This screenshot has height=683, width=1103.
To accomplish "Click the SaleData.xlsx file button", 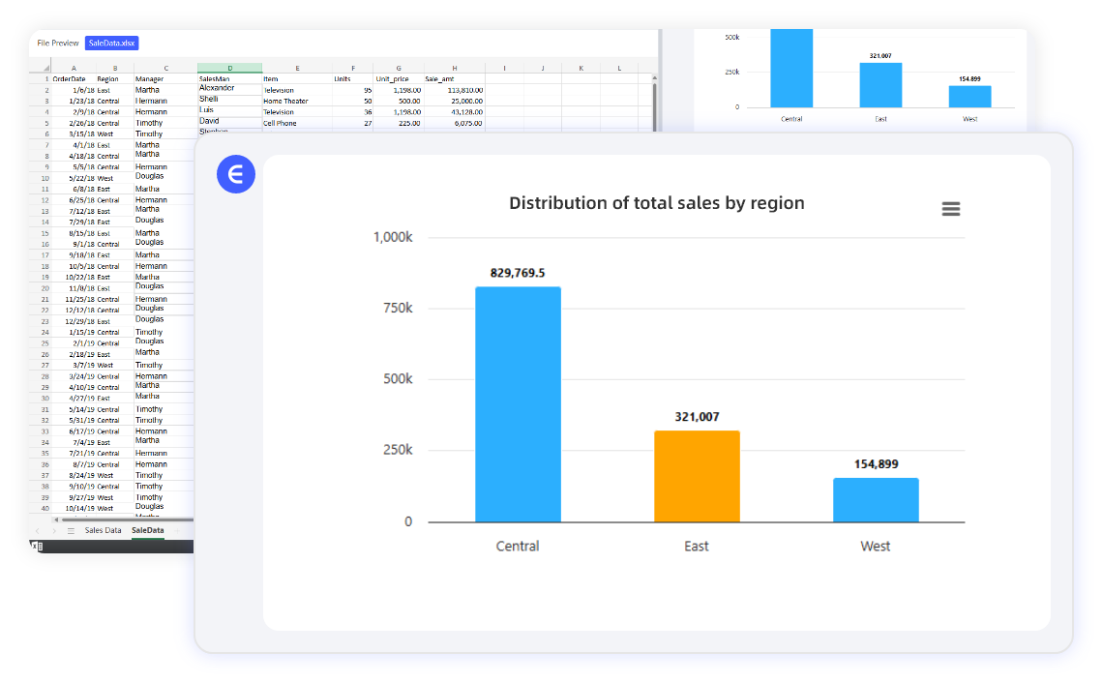I will (112, 43).
